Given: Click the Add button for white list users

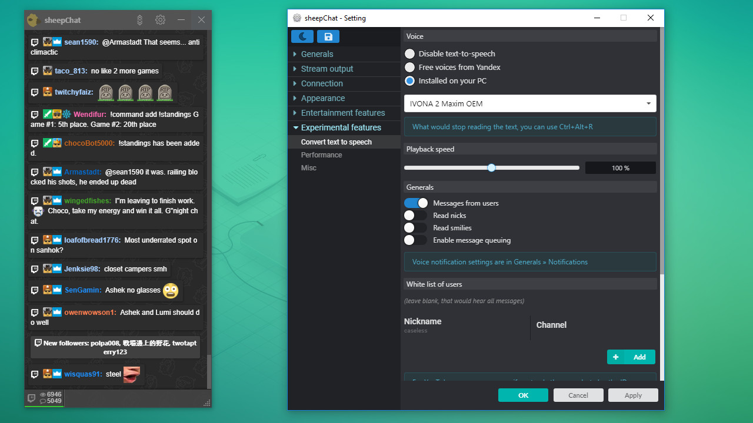Looking at the screenshot, I should coord(631,357).
